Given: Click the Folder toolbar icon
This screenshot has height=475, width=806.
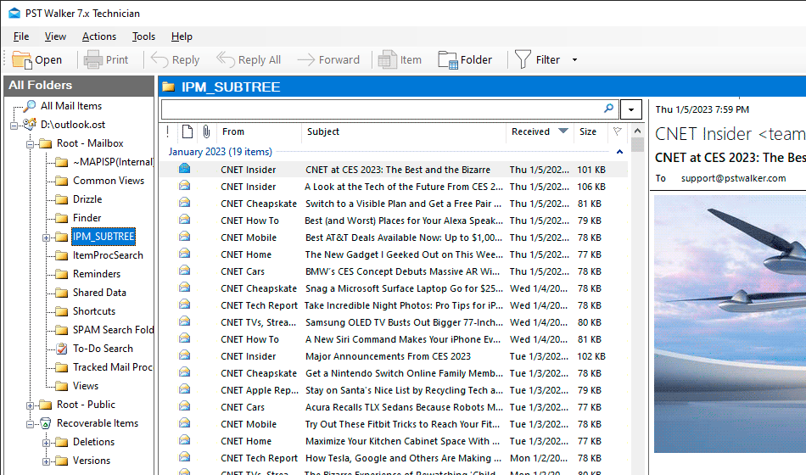Looking at the screenshot, I should 448,59.
